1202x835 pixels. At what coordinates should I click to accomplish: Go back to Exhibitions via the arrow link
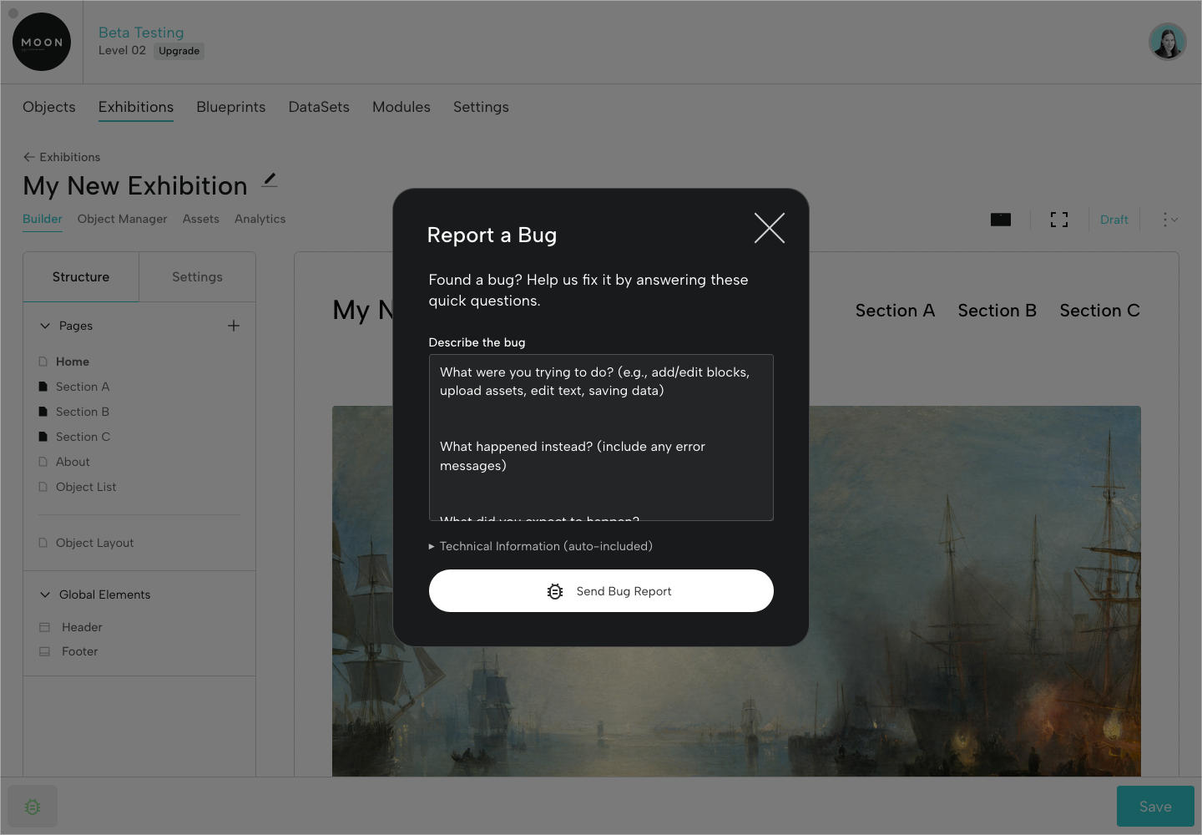[62, 157]
